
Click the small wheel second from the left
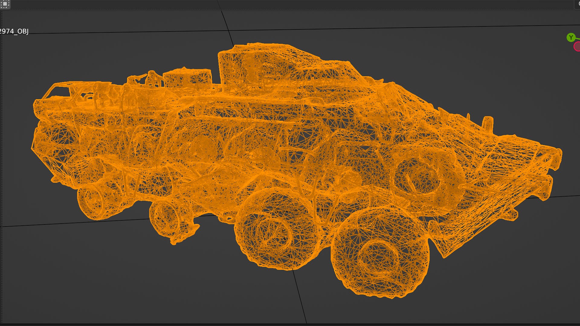(166, 218)
